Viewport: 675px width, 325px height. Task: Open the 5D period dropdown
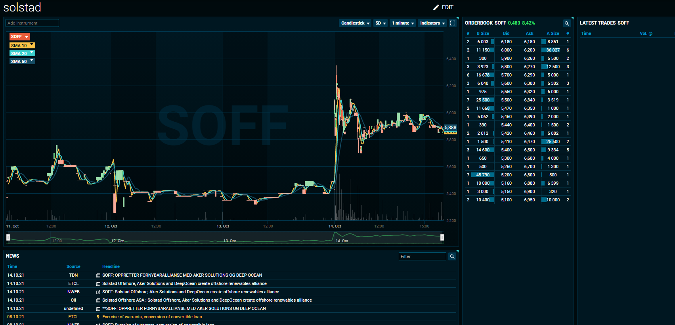pyautogui.click(x=381, y=23)
